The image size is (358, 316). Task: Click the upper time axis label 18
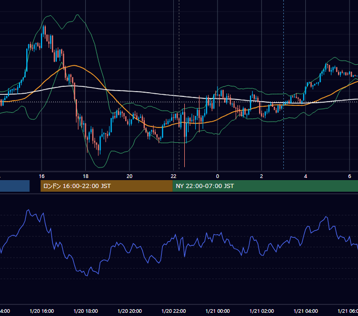[86, 176]
